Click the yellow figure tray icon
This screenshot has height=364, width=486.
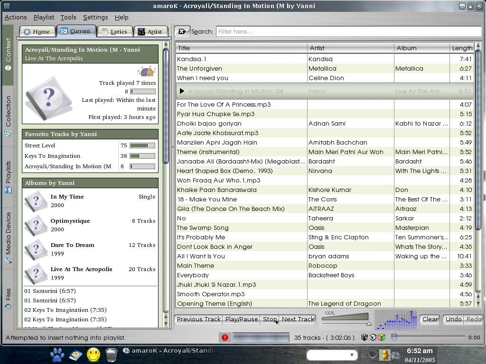point(385,355)
